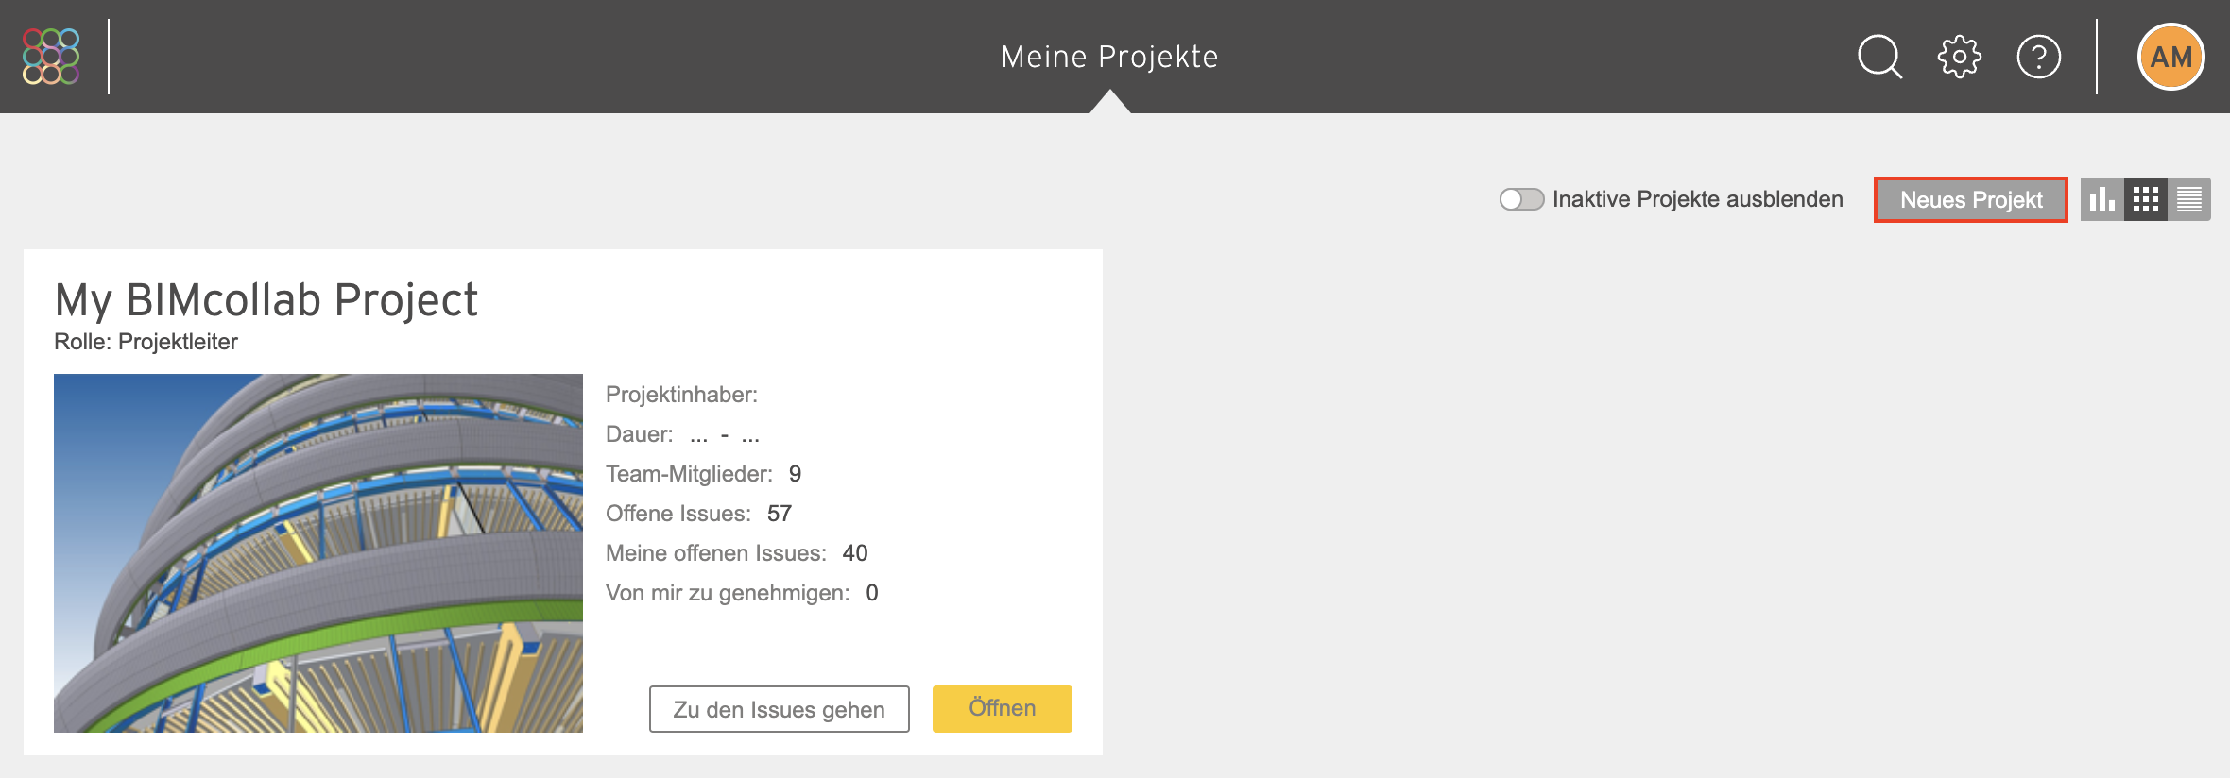Toggle Inaktive Projekte ausblenden switch

click(x=1521, y=199)
